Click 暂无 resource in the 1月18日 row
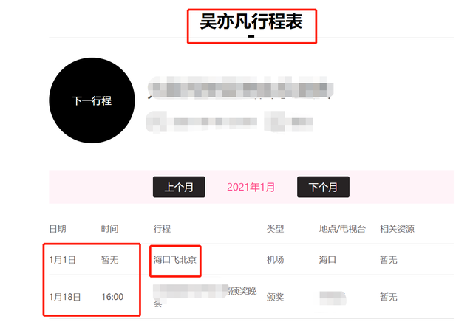The width and height of the screenshot is (473, 322). 389,298
